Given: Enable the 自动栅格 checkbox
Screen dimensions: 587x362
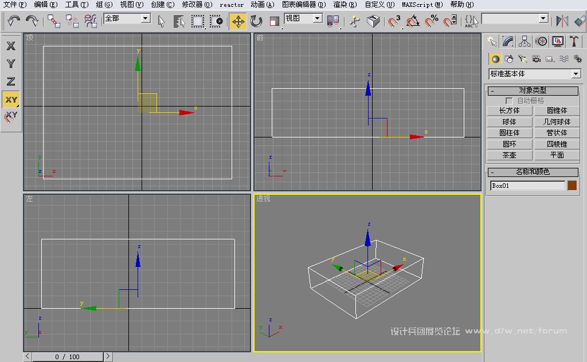Looking at the screenshot, I should (509, 101).
